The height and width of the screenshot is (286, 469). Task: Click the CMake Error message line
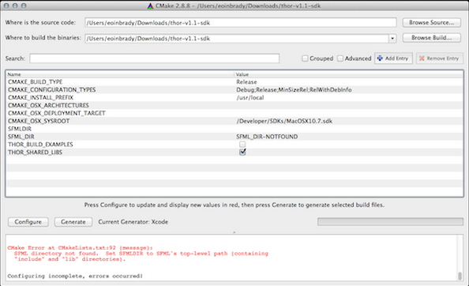(81, 248)
